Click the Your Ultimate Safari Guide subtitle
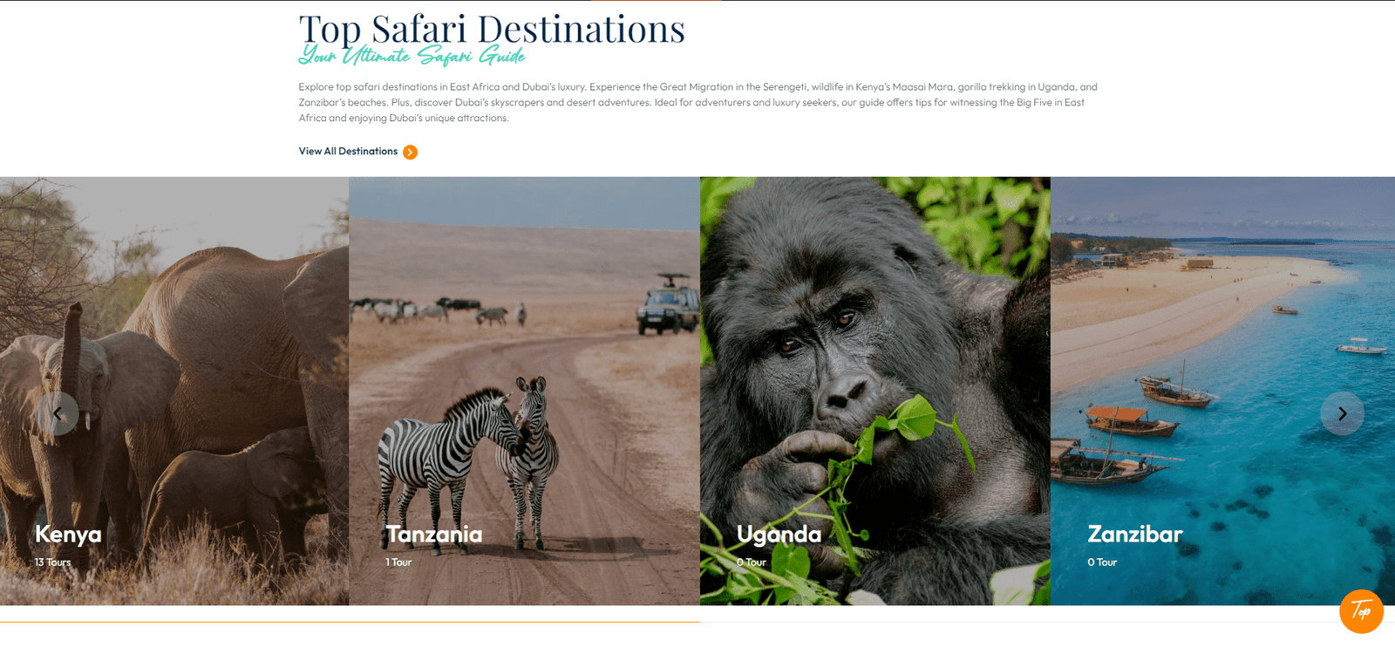 [x=412, y=56]
